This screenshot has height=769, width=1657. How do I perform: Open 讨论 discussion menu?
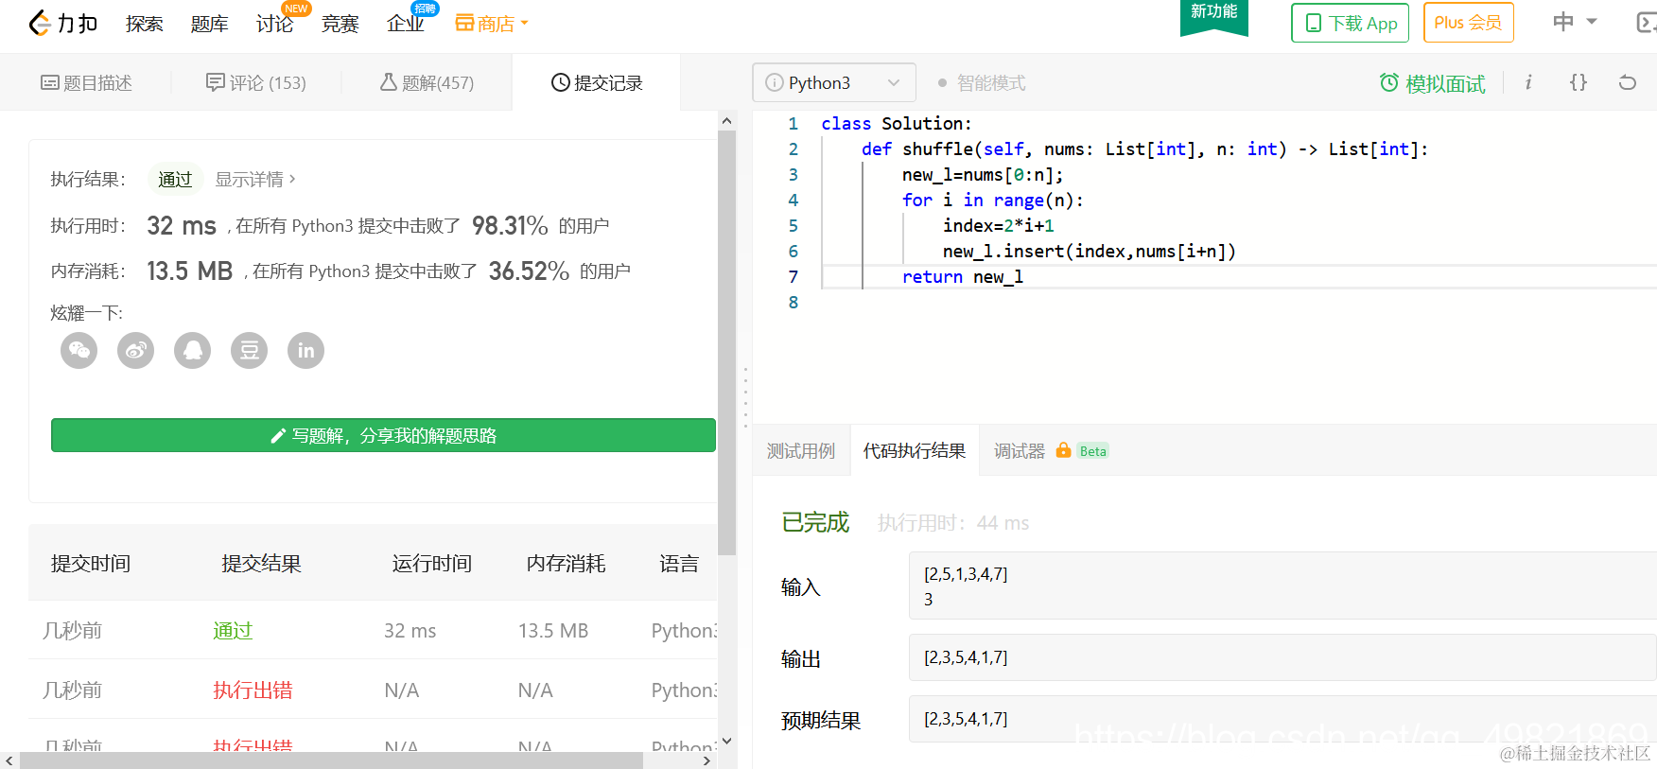[275, 24]
